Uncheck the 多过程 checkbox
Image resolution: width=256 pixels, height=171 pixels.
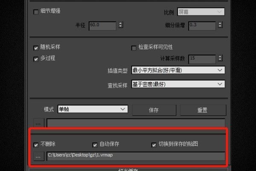pyautogui.click(x=36, y=59)
